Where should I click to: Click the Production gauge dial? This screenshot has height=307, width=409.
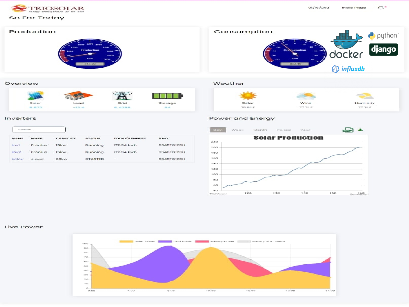point(90,54)
